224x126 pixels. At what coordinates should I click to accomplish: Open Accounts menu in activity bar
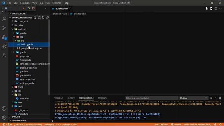(x=4, y=108)
